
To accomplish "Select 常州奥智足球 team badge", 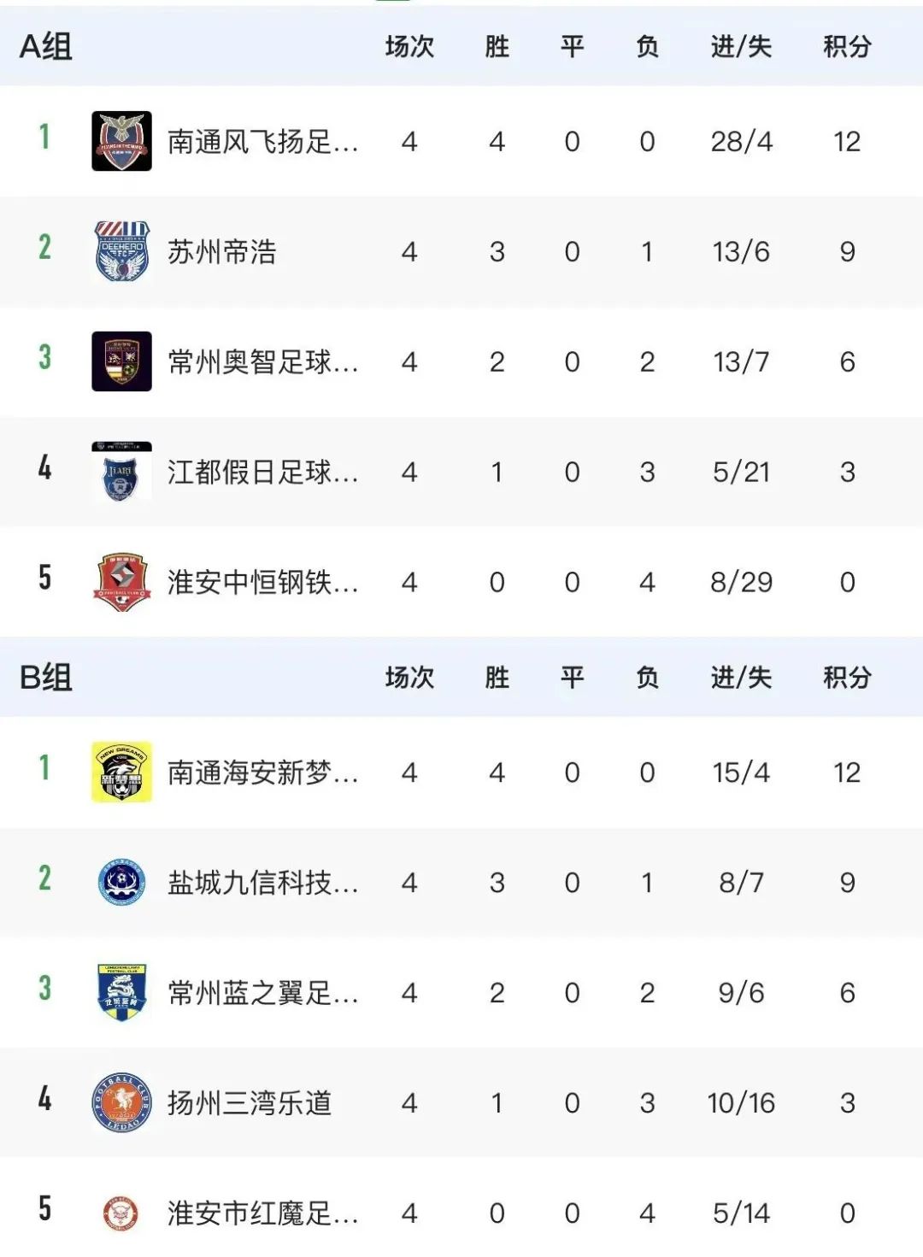I will 121,361.
